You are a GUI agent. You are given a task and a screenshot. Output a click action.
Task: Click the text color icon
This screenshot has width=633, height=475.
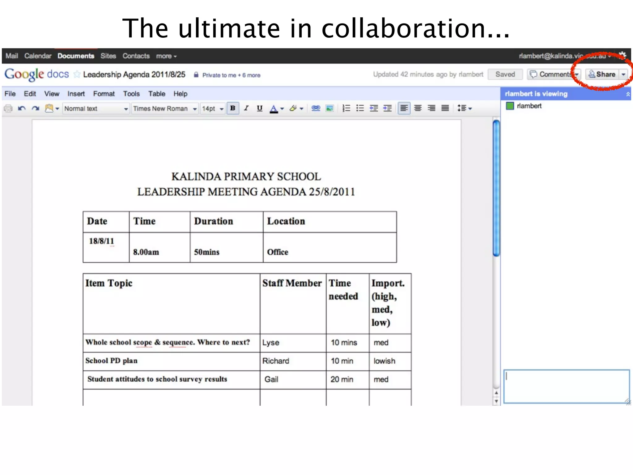[x=274, y=109]
